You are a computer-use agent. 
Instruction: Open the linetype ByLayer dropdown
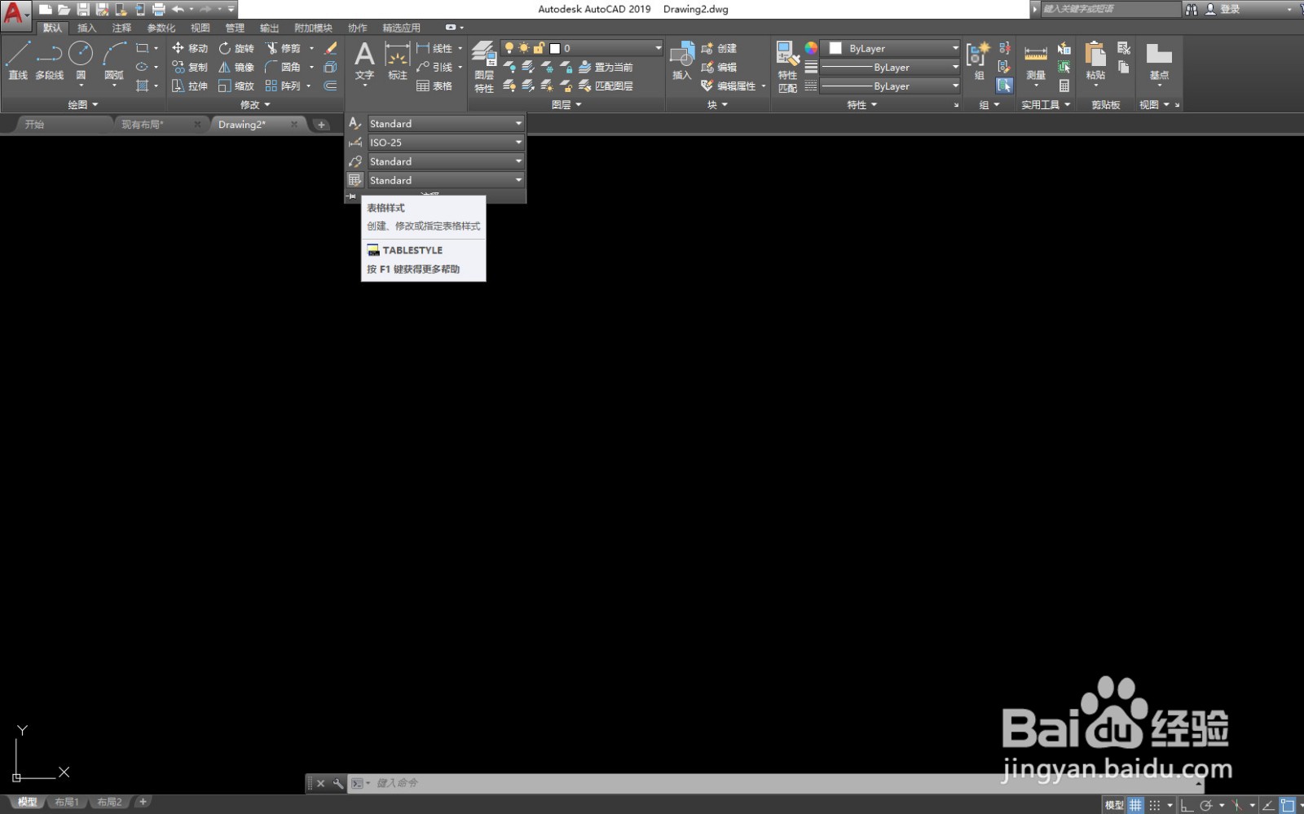(x=891, y=86)
